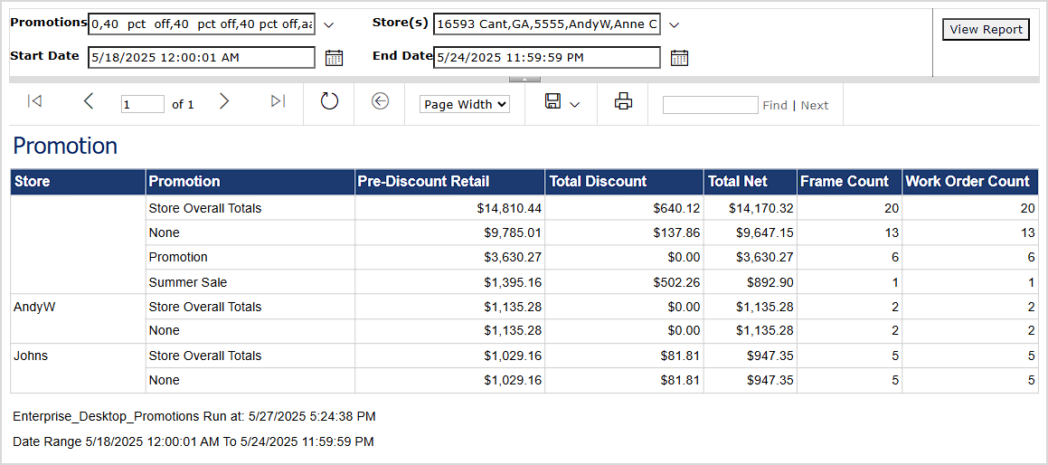
Task: Edit the End Date field
Action: coord(547,58)
